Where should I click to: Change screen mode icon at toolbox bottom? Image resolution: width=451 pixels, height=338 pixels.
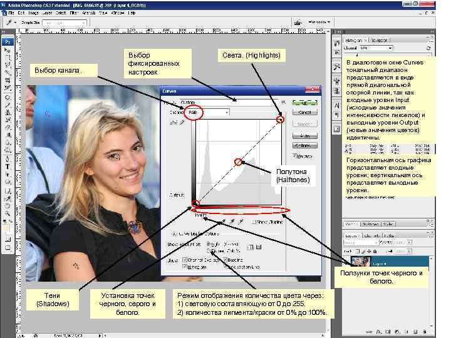coord(8,248)
